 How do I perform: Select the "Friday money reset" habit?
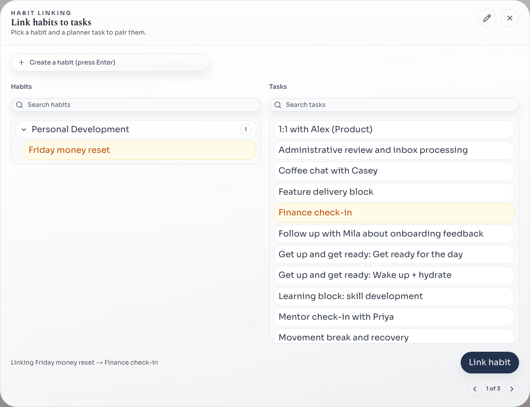pos(140,150)
